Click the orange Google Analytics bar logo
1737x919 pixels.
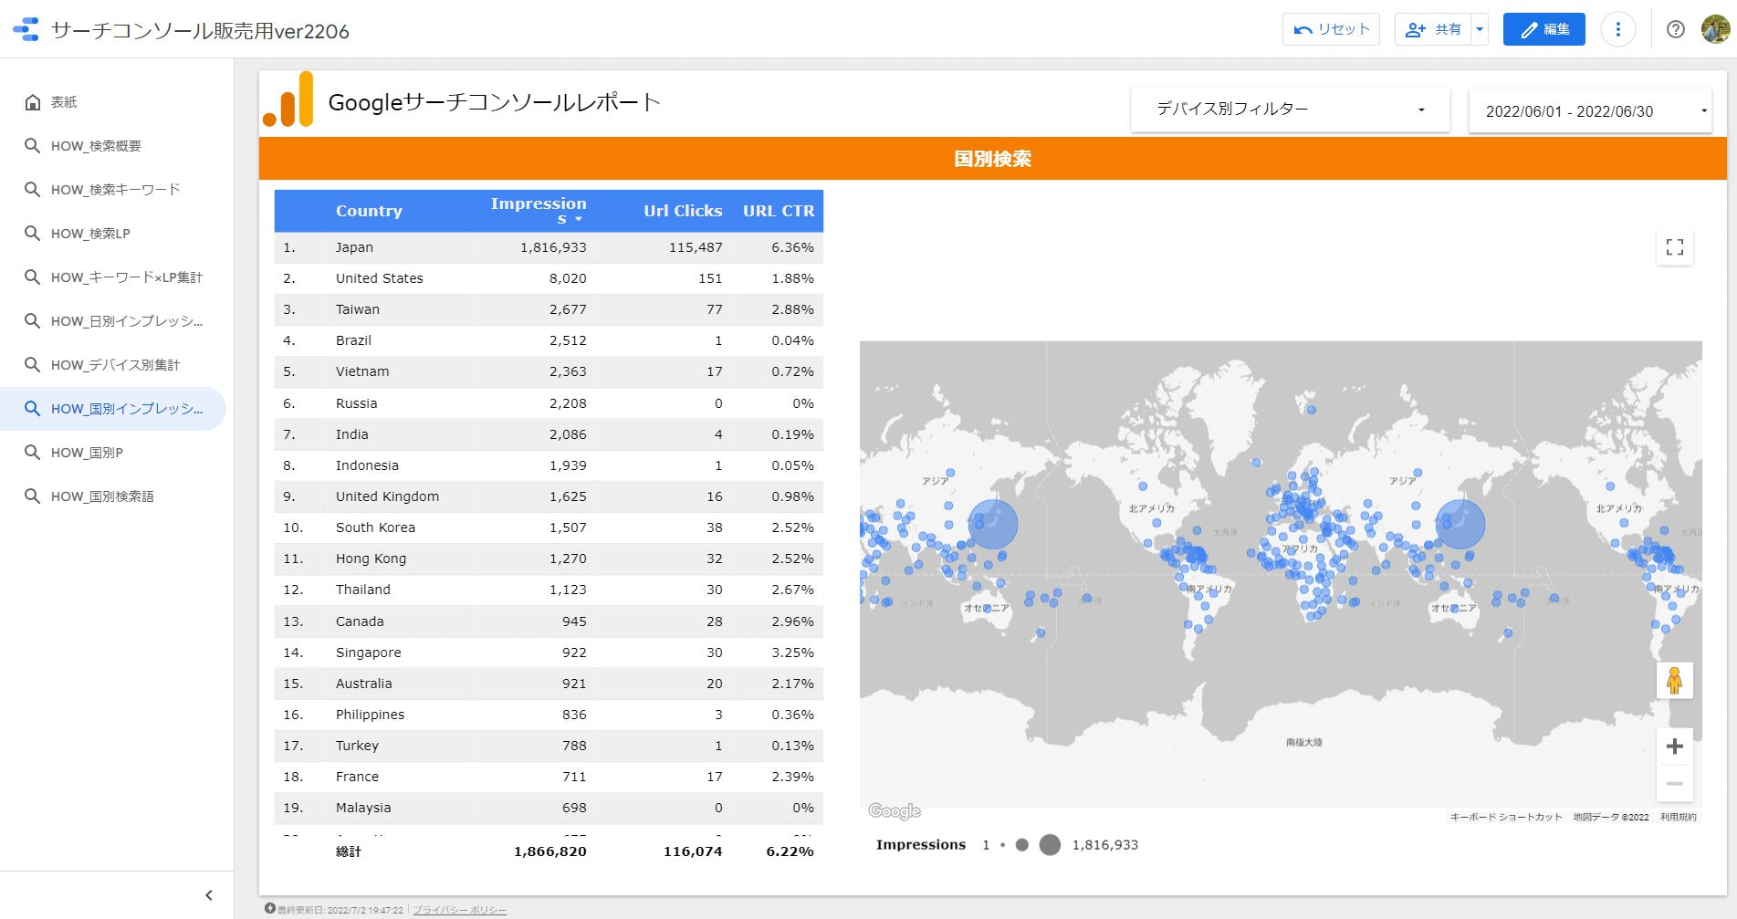(x=288, y=99)
